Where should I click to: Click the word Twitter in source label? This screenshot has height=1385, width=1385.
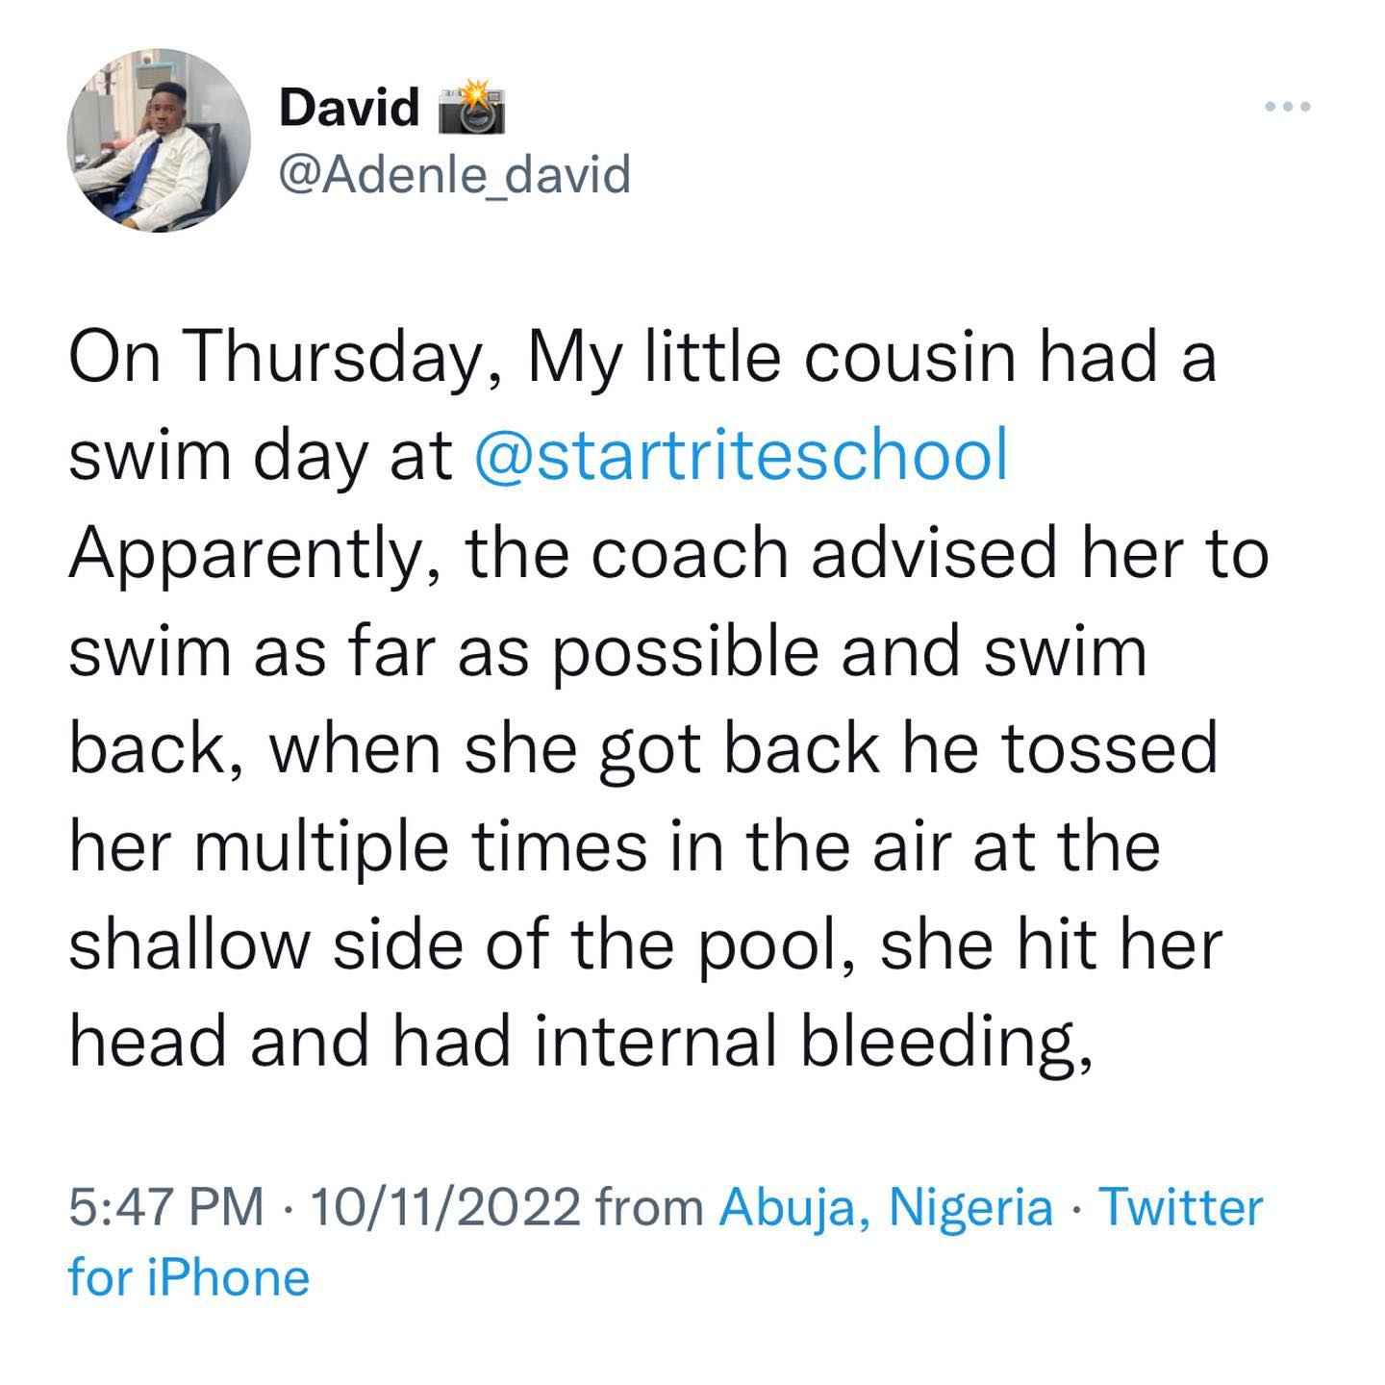click(1180, 1206)
